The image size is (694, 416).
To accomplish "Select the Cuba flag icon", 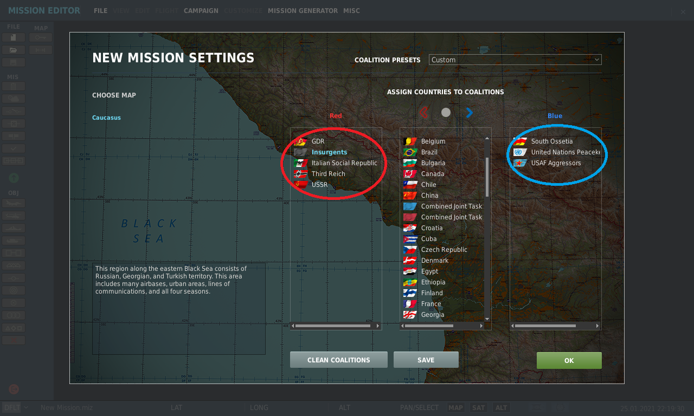I will 410,239.
